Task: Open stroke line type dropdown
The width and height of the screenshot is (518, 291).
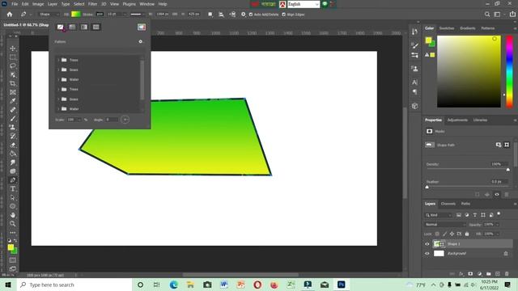Action: (x=137, y=15)
